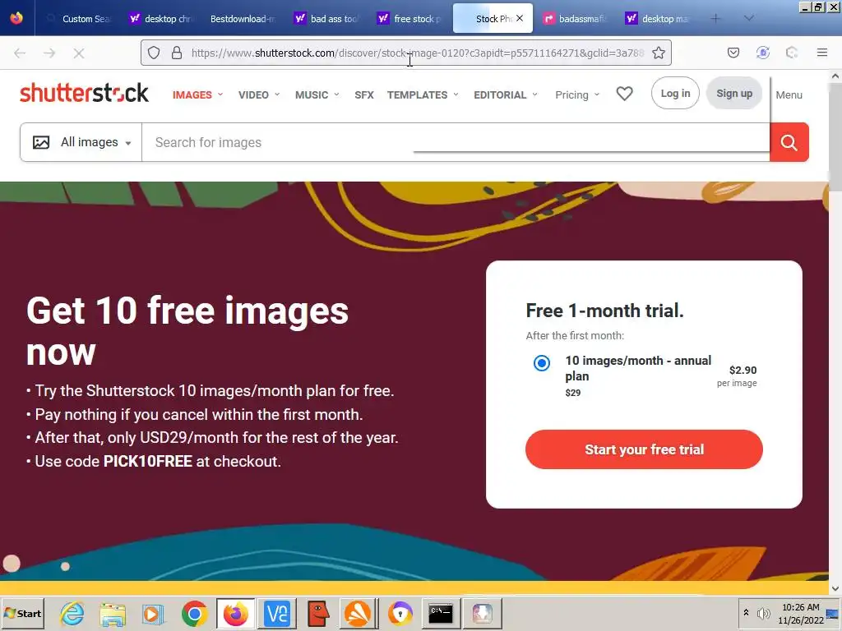Click the Get 10 free images now heading

pyautogui.click(x=187, y=331)
